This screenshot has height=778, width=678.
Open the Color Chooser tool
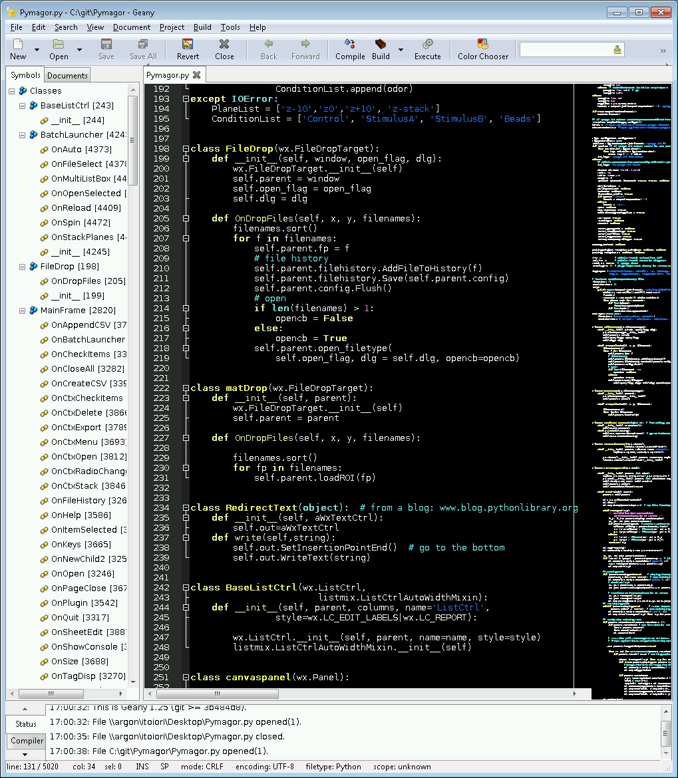(x=483, y=50)
